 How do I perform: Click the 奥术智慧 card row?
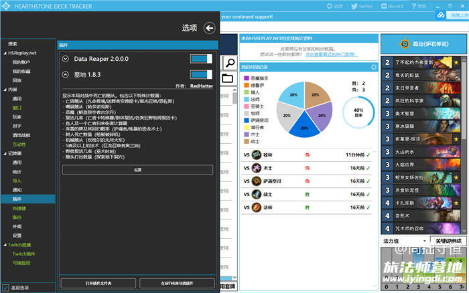click(x=421, y=114)
